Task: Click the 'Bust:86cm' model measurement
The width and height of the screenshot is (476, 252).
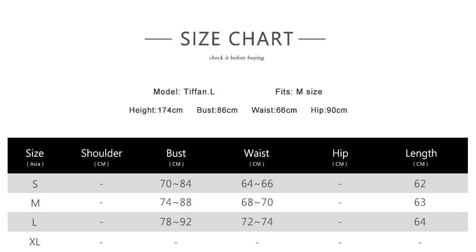Action: [217, 110]
